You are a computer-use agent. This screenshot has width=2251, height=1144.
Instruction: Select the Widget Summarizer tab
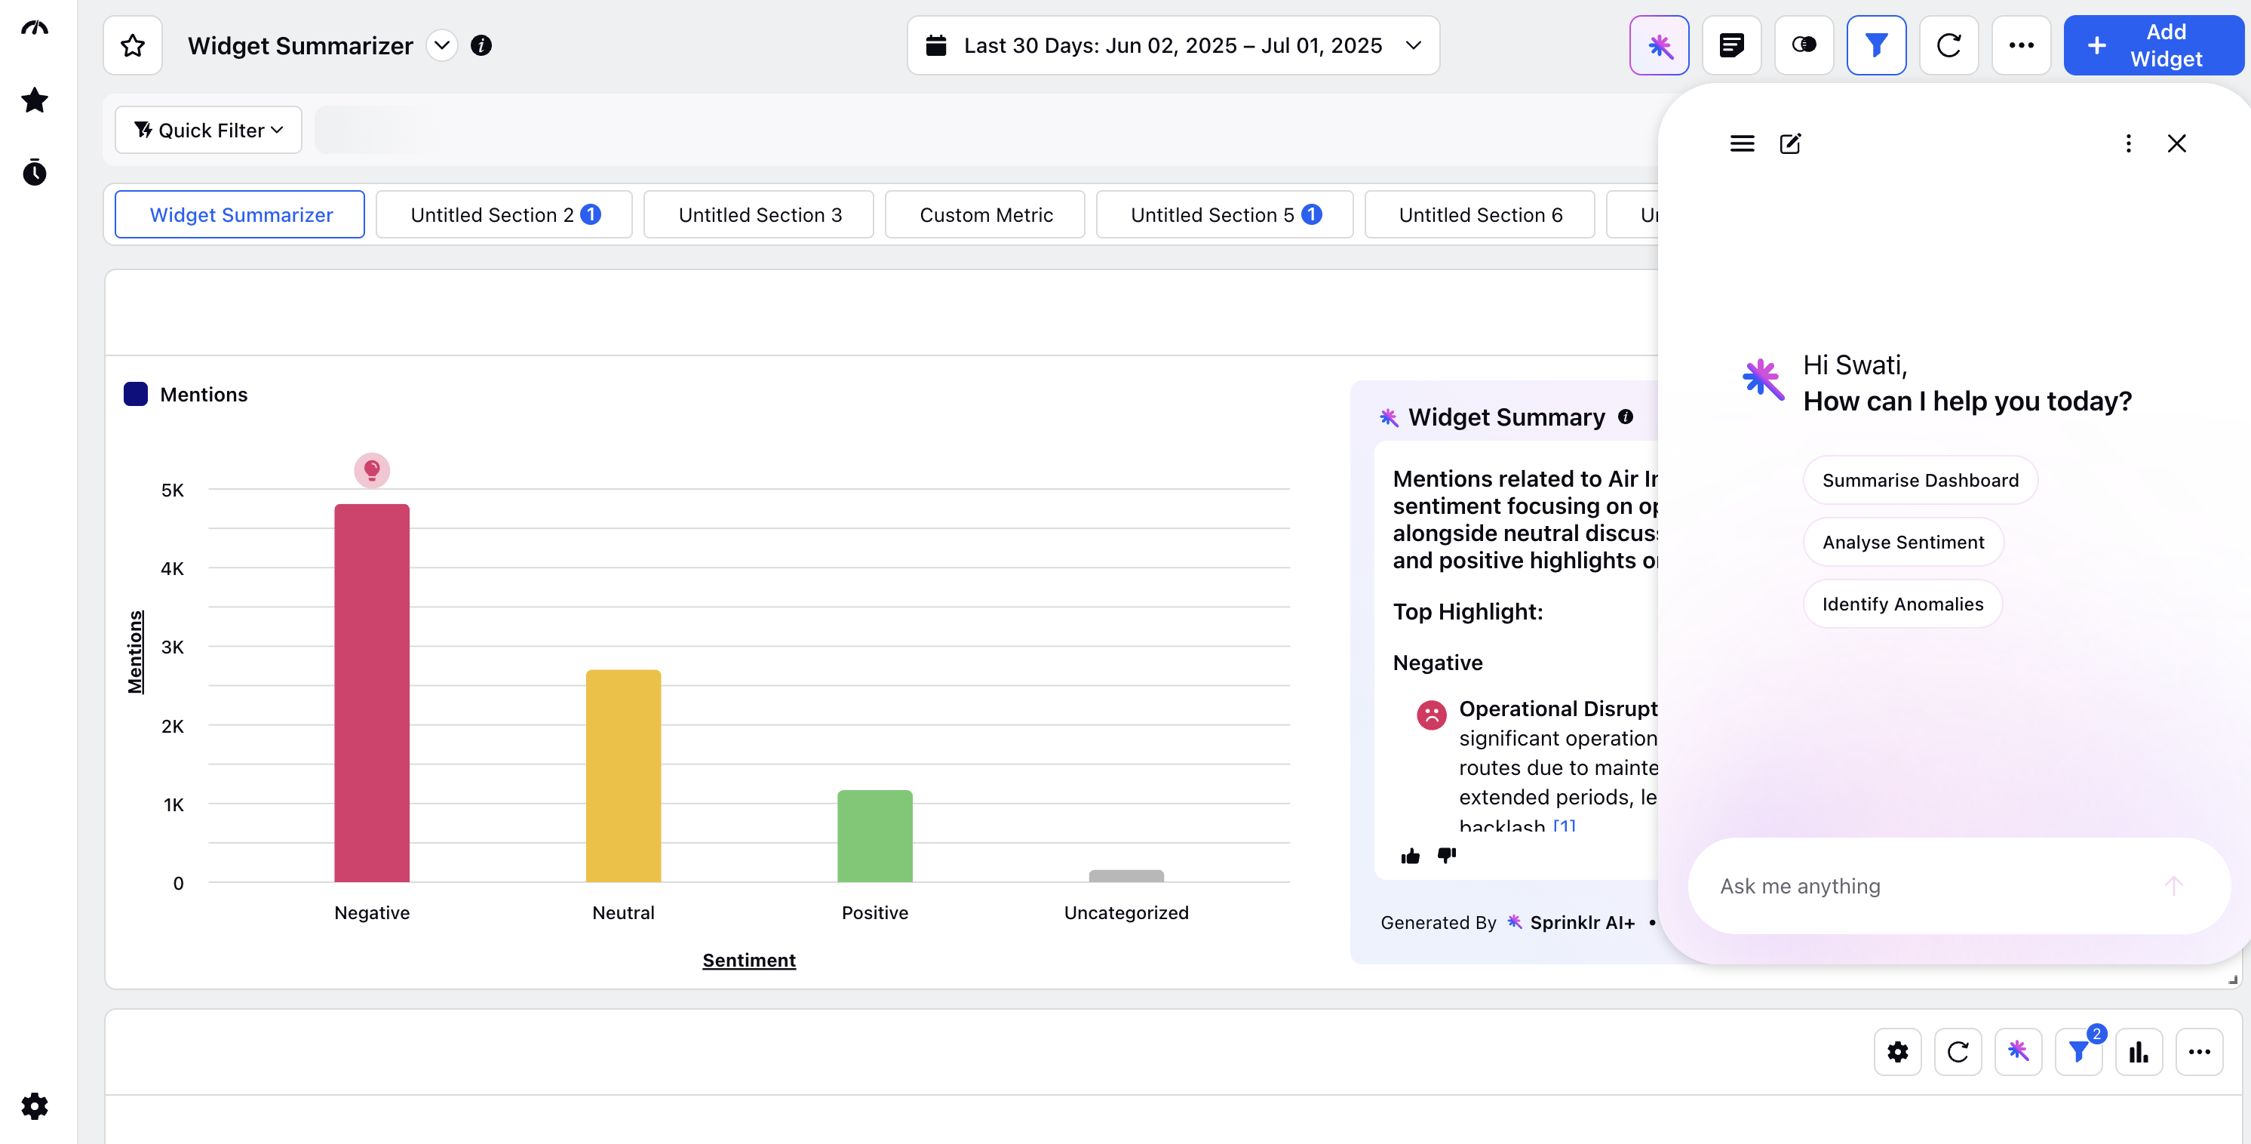point(241,215)
